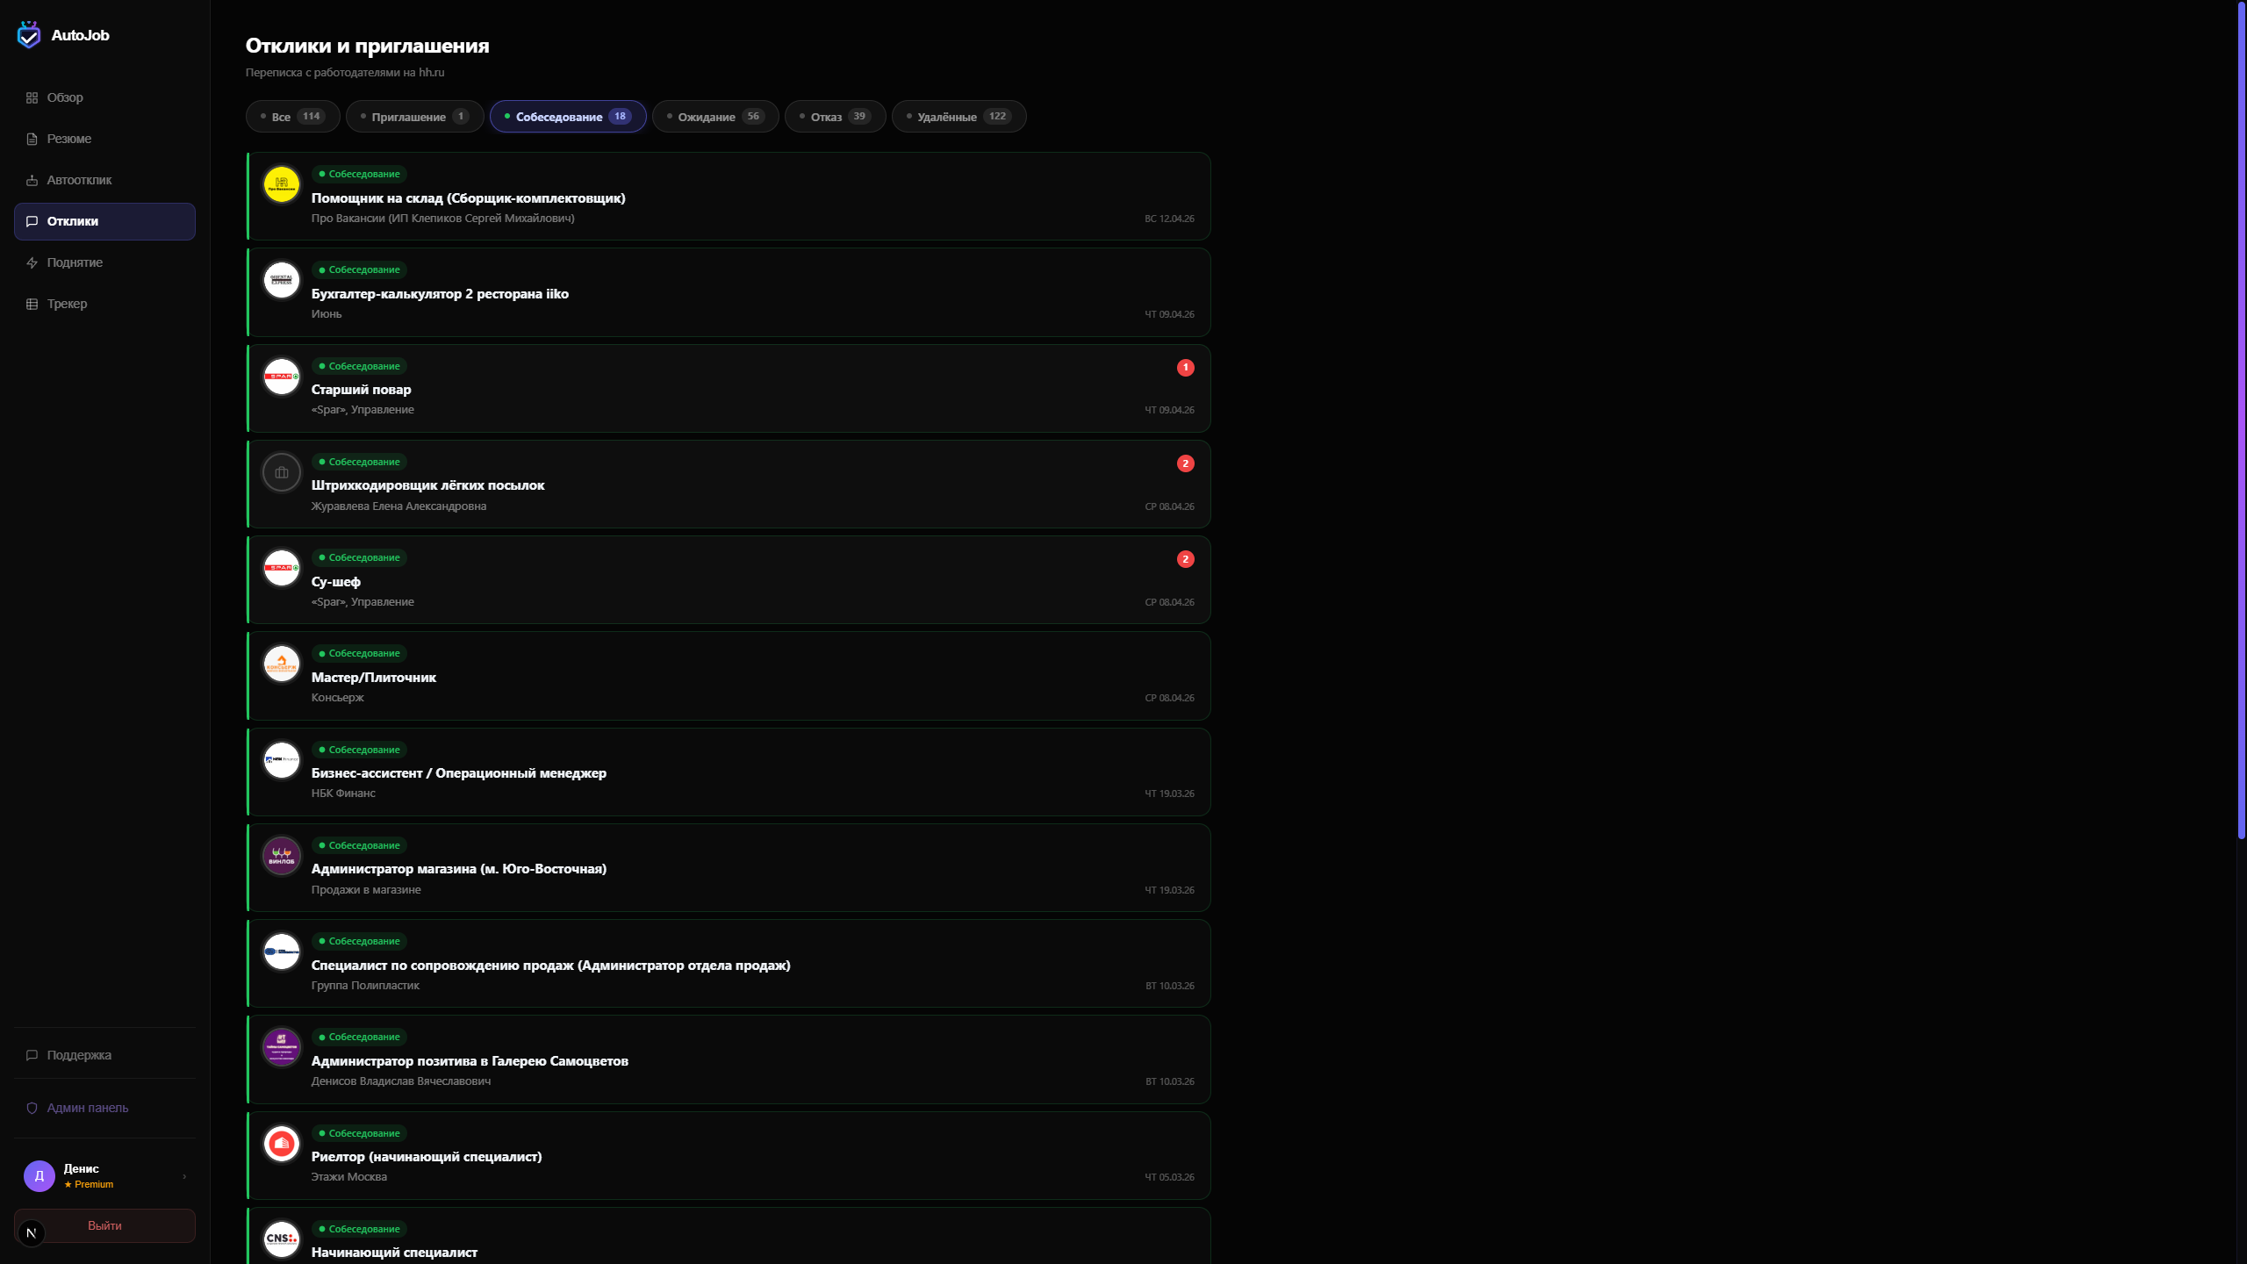Open the Автоотклик section
2247x1264 pixels.
pyautogui.click(x=79, y=180)
